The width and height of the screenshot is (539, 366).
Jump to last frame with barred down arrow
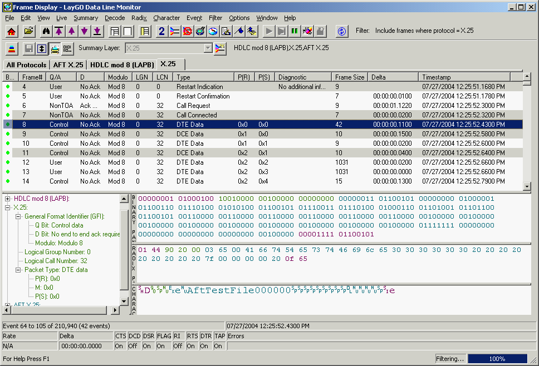[x=97, y=31]
